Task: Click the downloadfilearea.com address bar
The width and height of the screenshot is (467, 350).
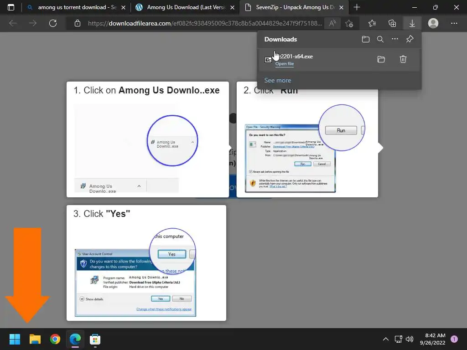Action: coord(205,23)
